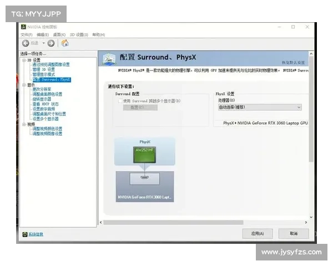The width and height of the screenshot is (333, 266).
Task: Click the vertical scrollbar down arrow
Action: (311, 217)
